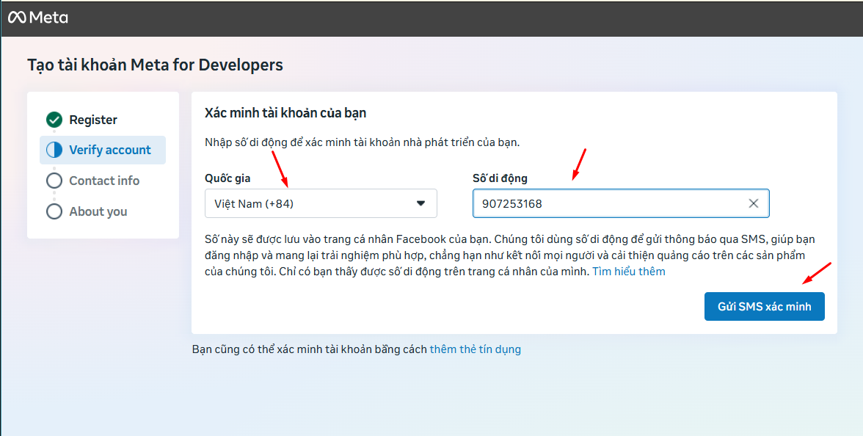
Task: Open the Quốc gia country dropdown
Action: click(321, 204)
